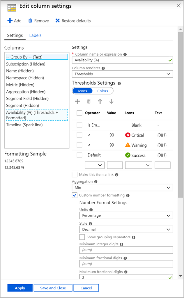
Task: Switch to the Labels tab
Action: (35, 35)
